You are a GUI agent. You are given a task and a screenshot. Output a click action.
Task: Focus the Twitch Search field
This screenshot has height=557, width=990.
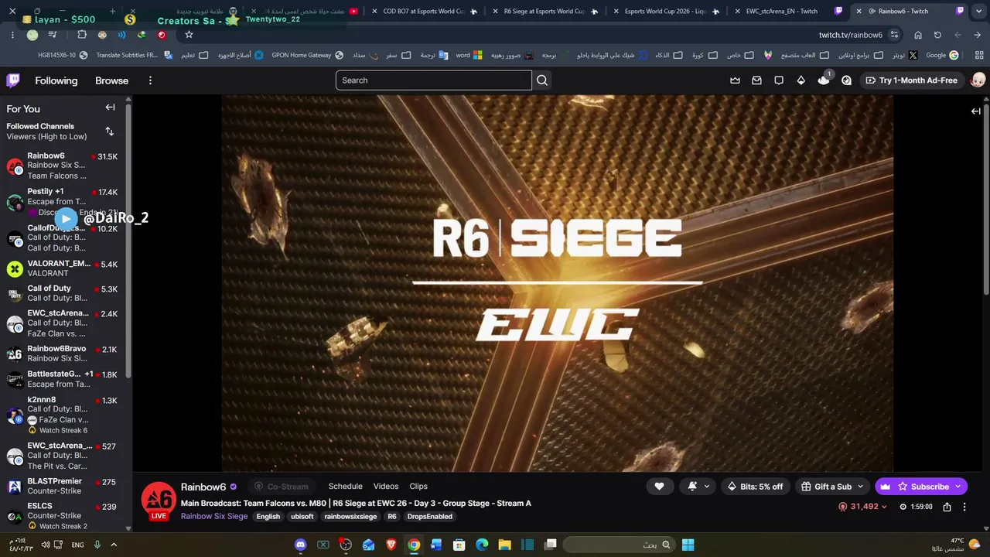[433, 80]
